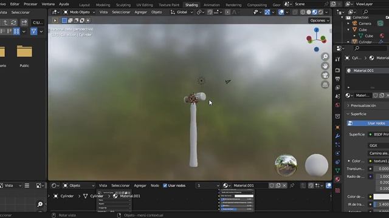Open the Nodo menu in node editor
Viewport: 389px width, 218px height.
tap(155, 185)
